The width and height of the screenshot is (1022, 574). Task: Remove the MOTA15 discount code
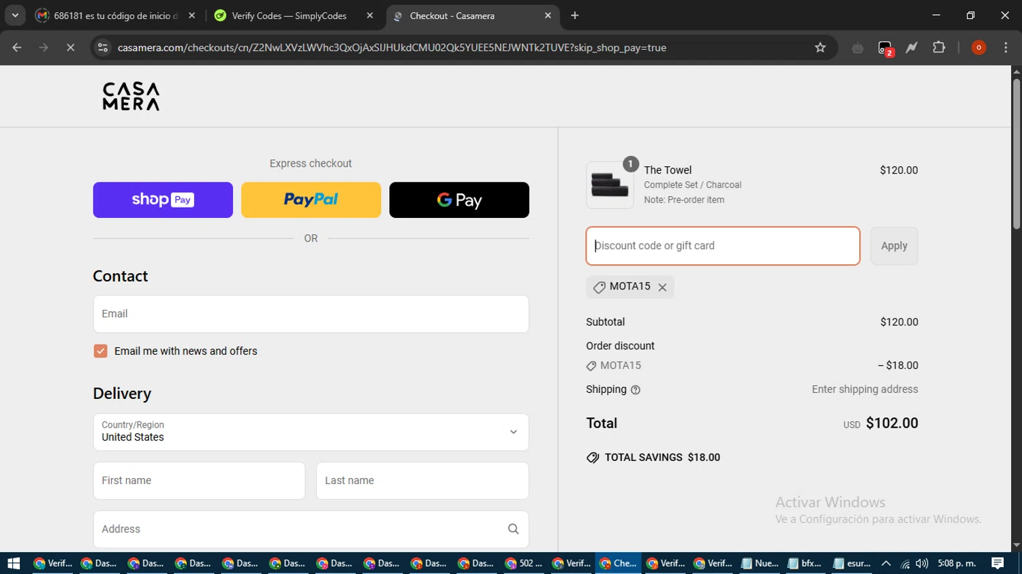662,287
